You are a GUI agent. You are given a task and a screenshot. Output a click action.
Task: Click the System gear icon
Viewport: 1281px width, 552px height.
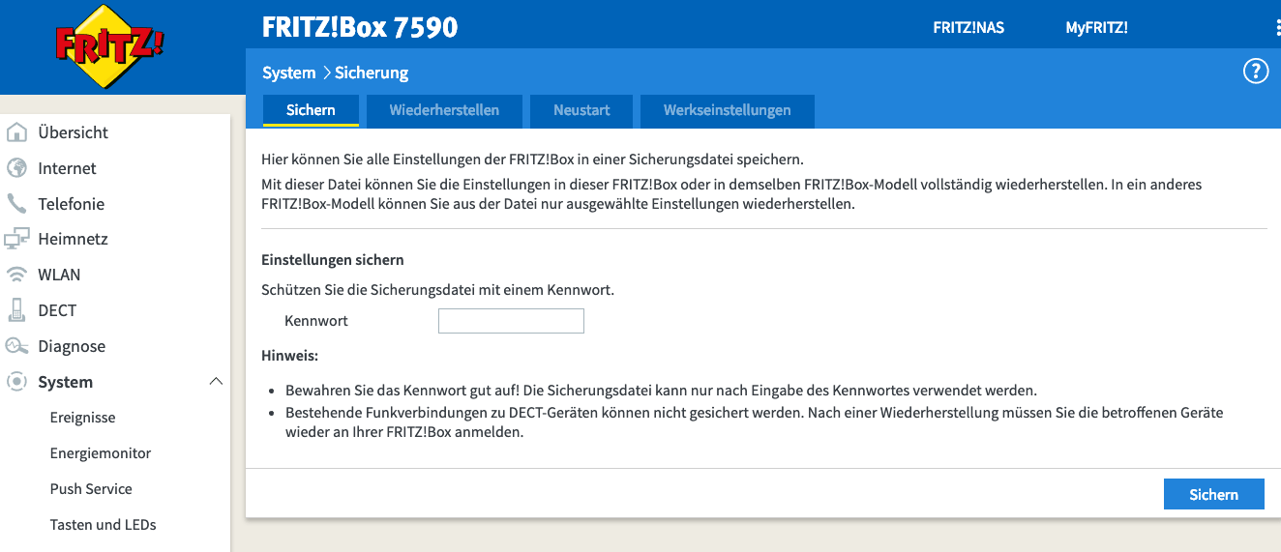tap(17, 382)
